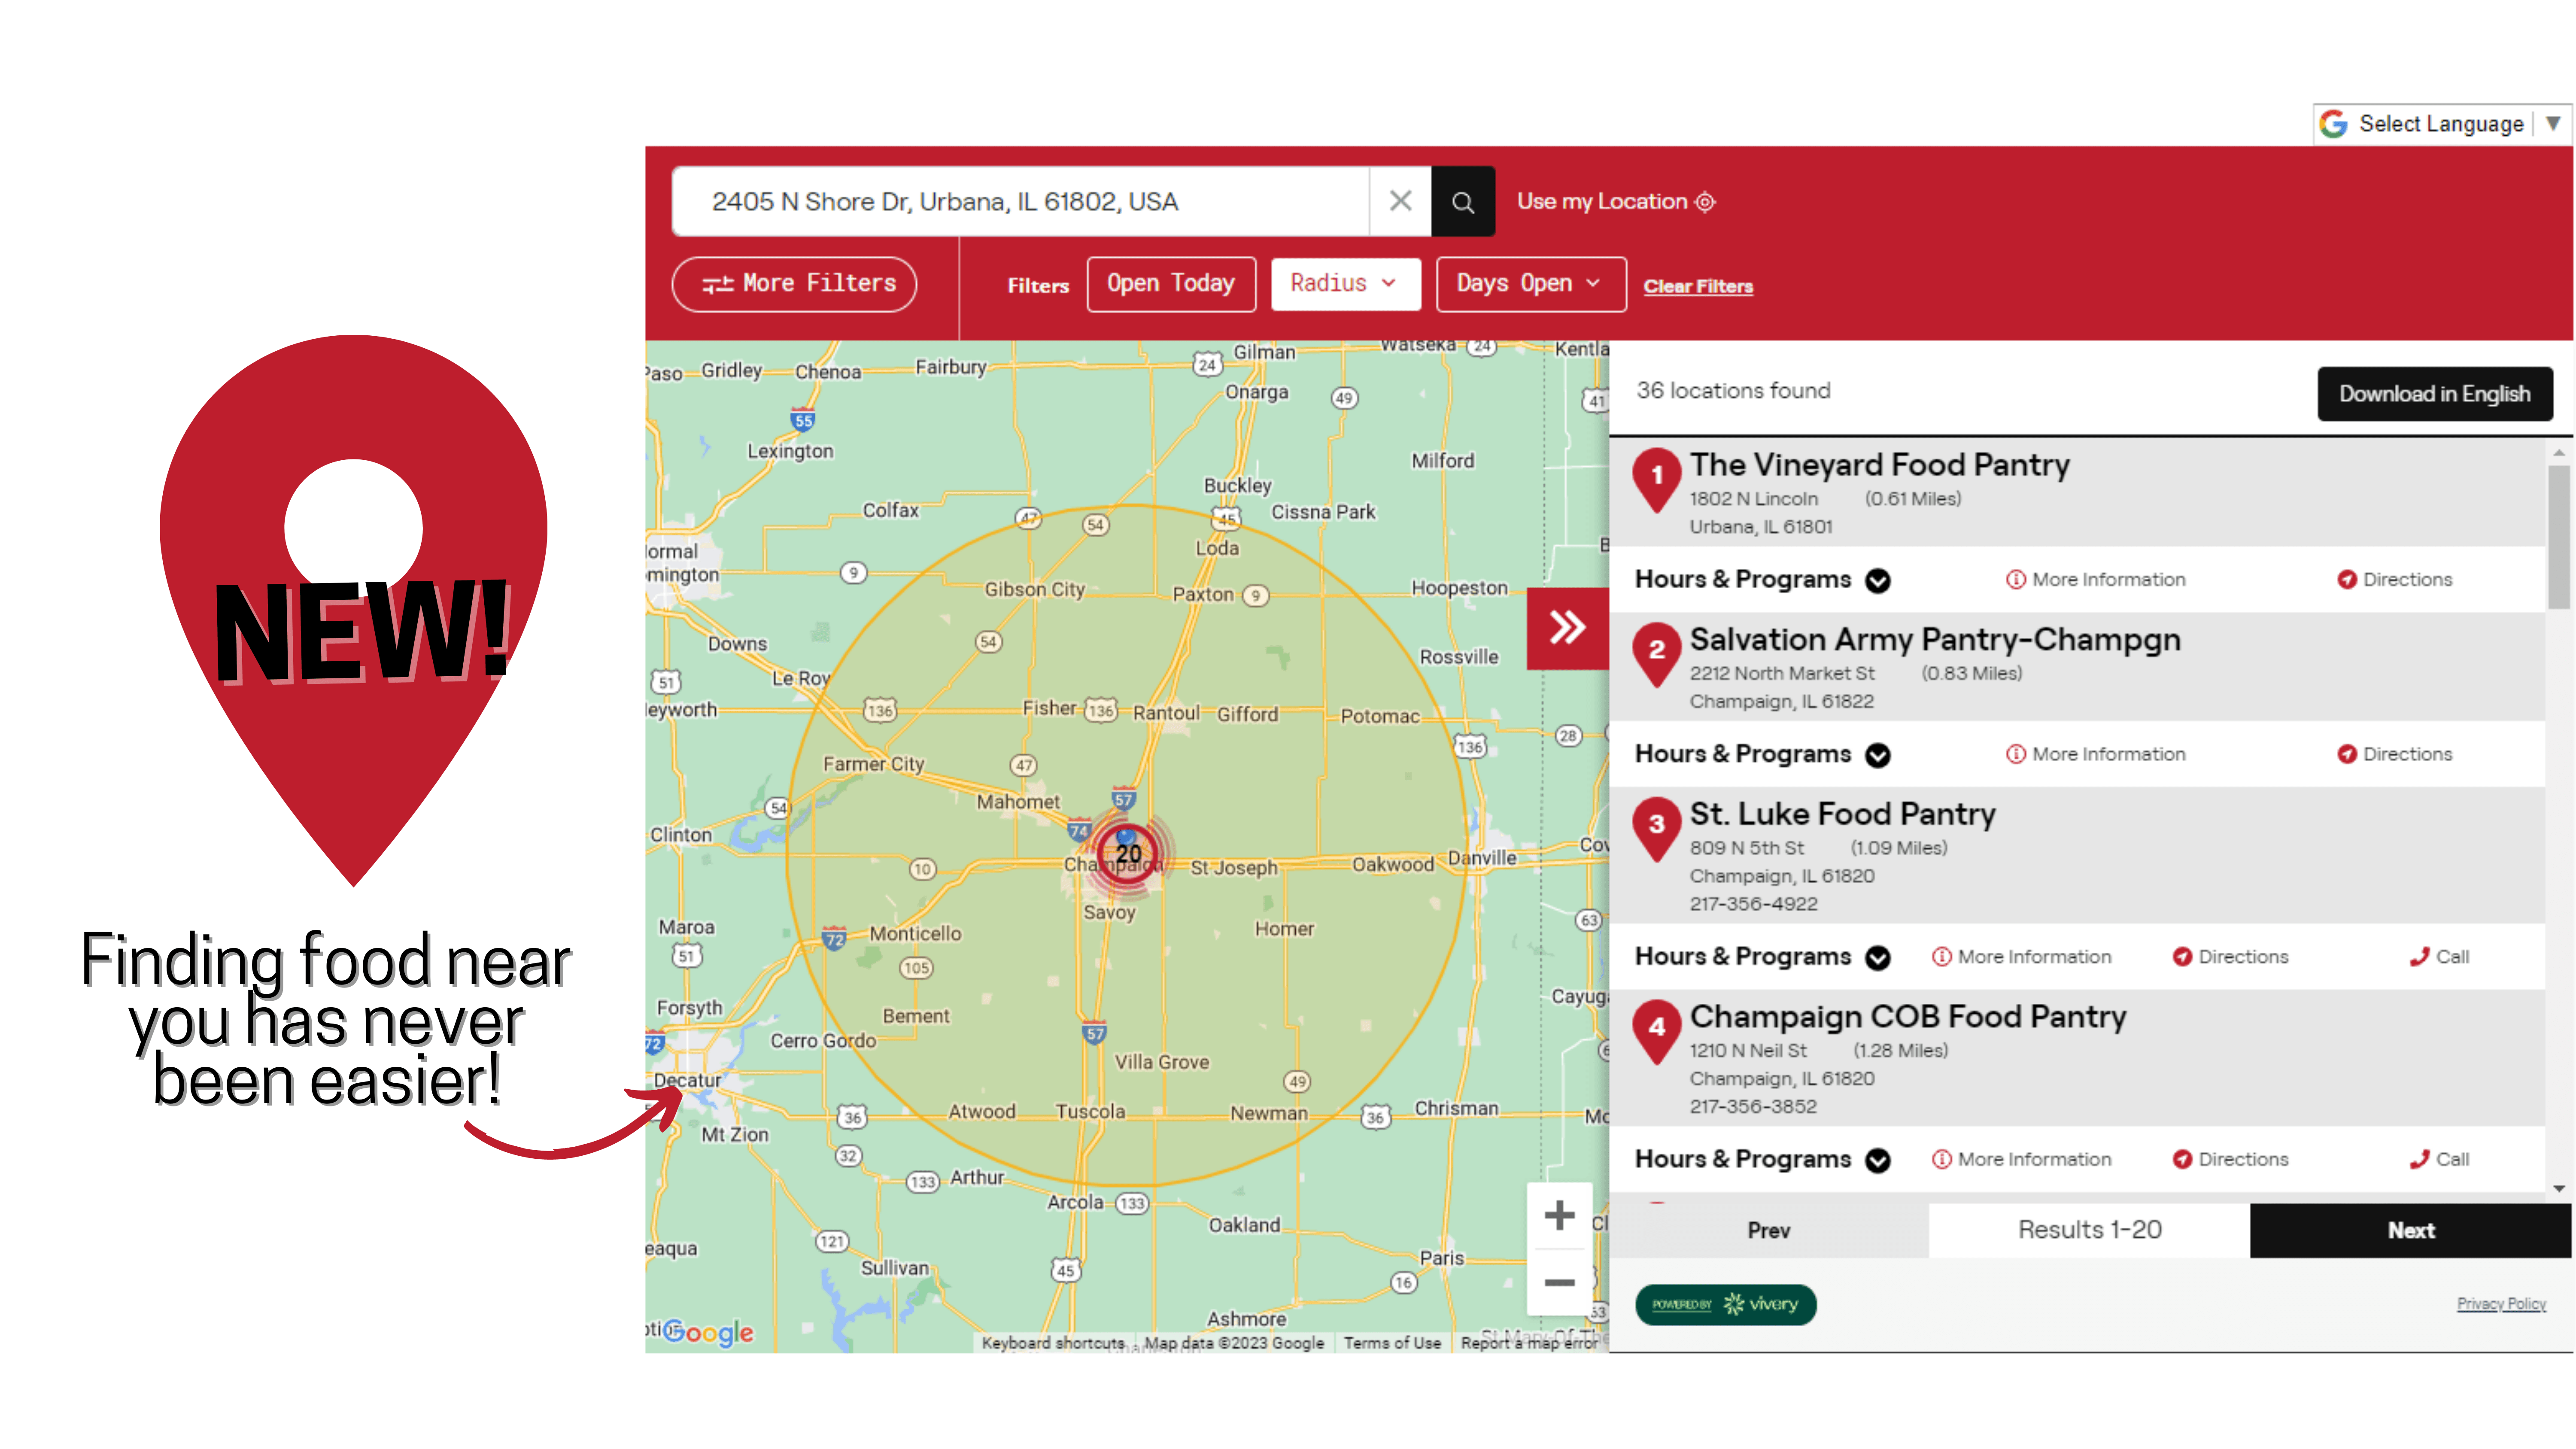Viewport: 2576px width, 1449px height.
Task: Expand Hours & Programs for Salvation Army Pantry
Action: [x=1762, y=755]
